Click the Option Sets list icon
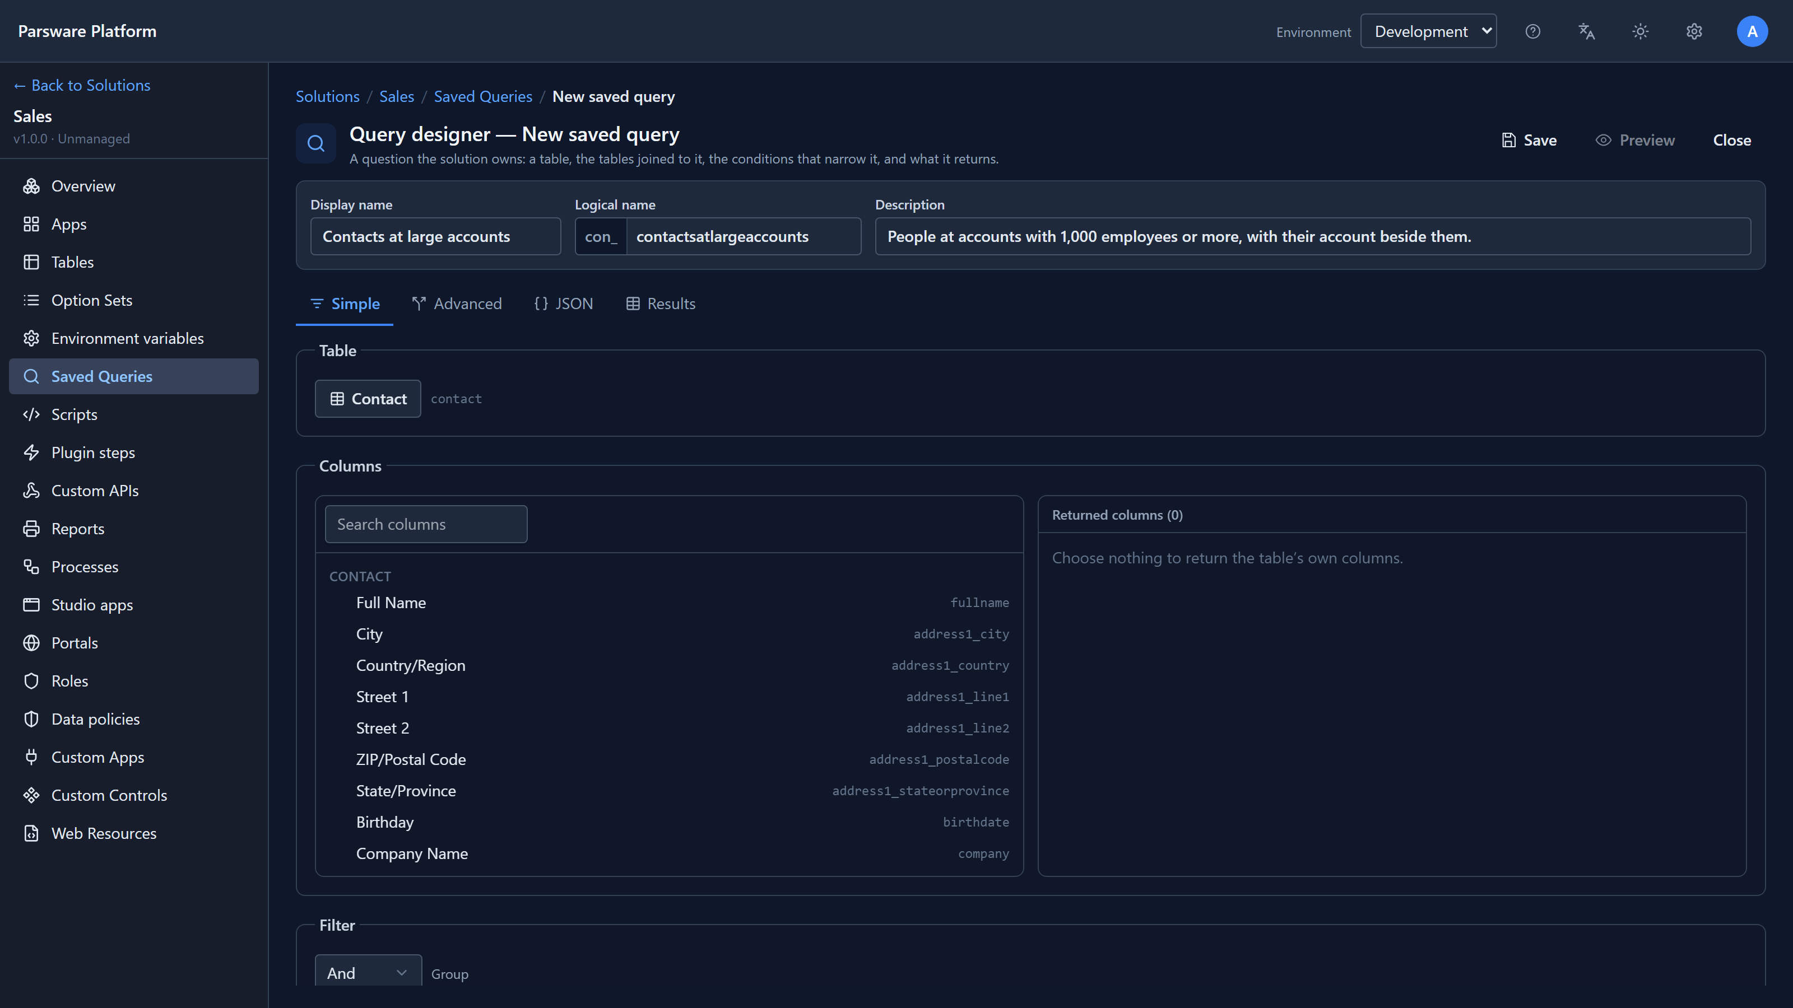The image size is (1793, 1008). tap(31, 300)
